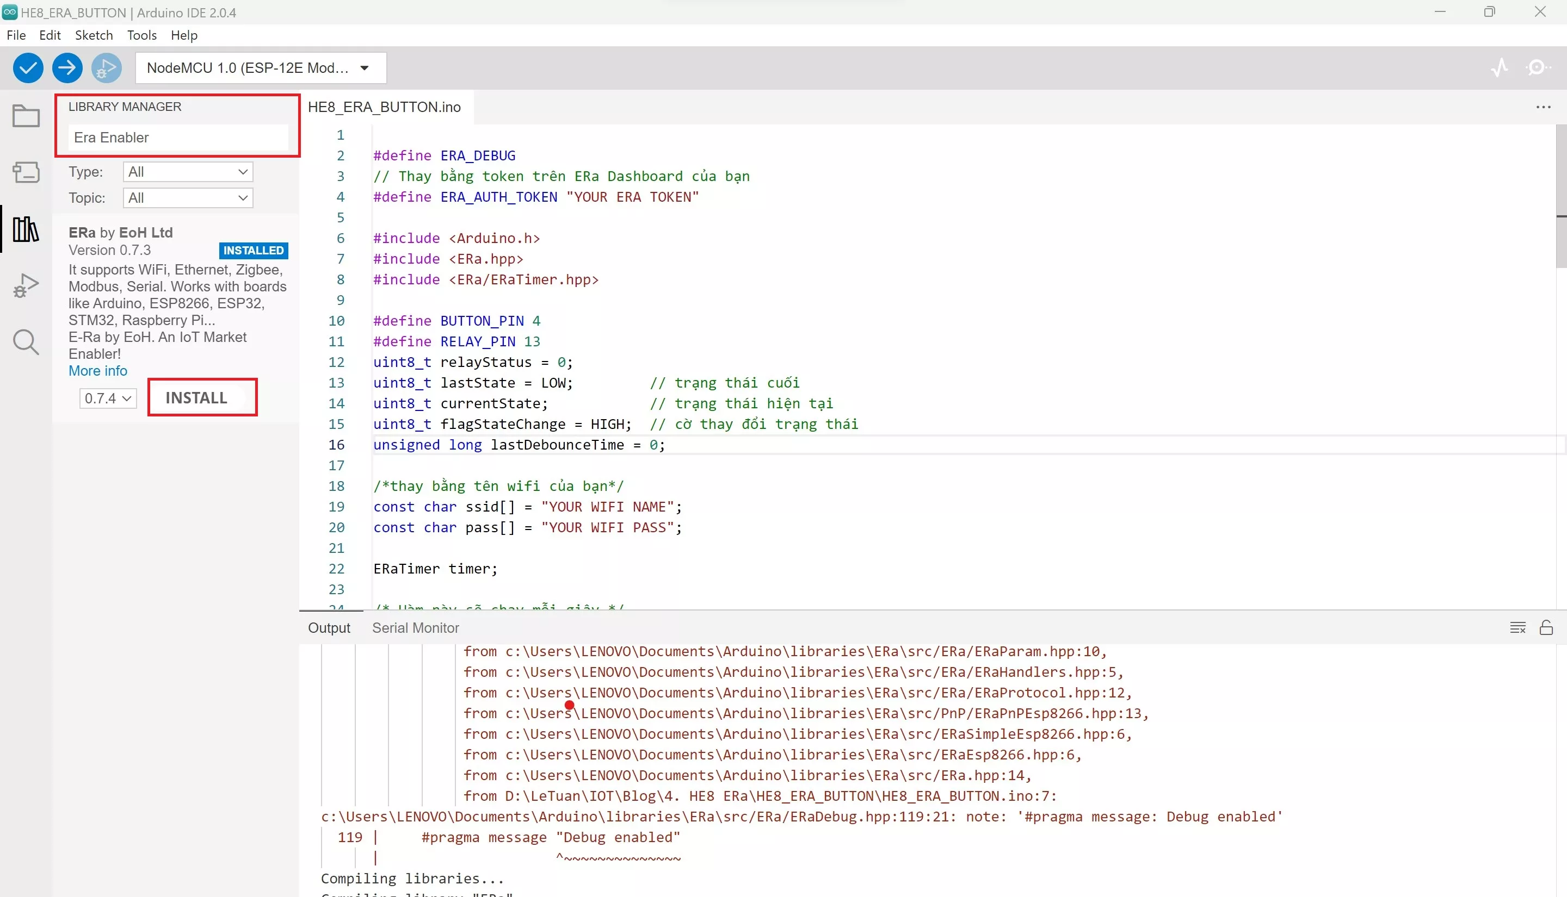
Task: Click the #define ERA_DEBUG line
Action: coord(445,155)
